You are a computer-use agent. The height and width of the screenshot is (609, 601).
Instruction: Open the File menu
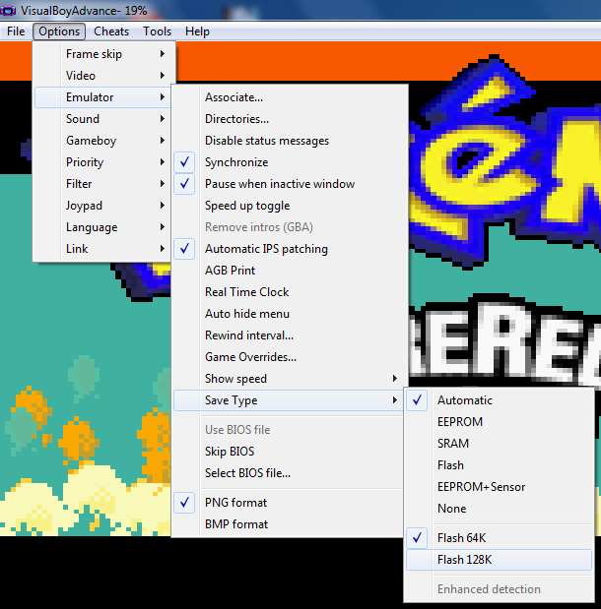point(16,31)
